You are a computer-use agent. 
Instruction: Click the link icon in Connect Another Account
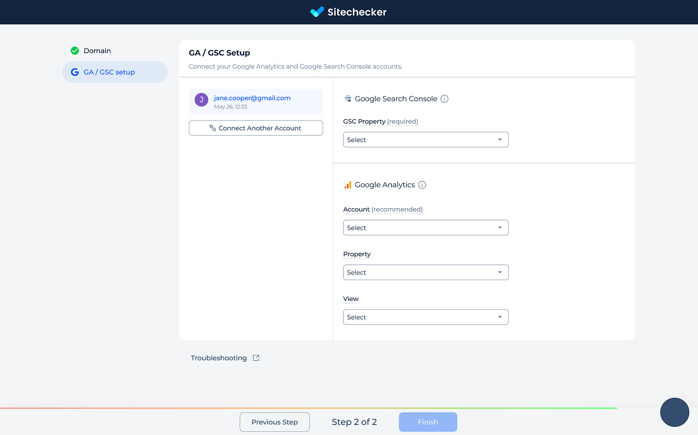point(212,128)
